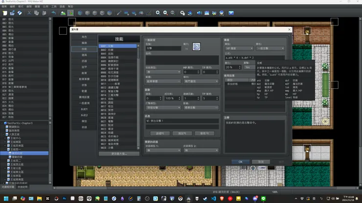The width and height of the screenshot is (362, 203).
Task: Switch to Map edit mode icon
Action: tap(63, 13)
